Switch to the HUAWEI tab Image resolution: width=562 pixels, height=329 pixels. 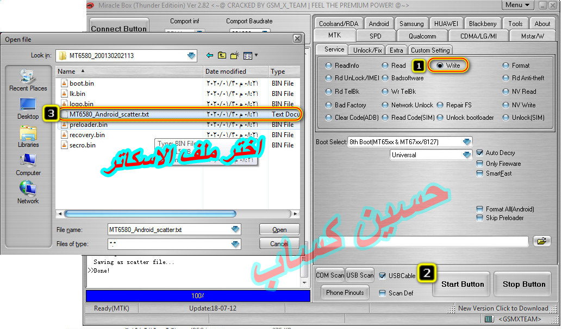tap(446, 24)
